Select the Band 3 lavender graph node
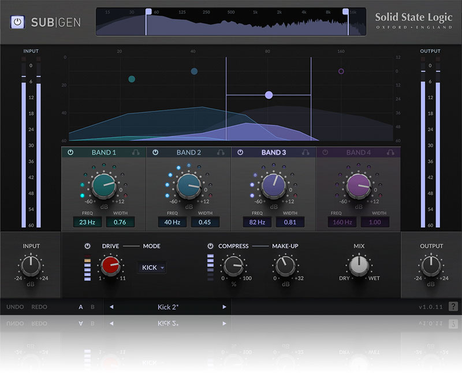This screenshot has height=373, width=462. pos(269,95)
